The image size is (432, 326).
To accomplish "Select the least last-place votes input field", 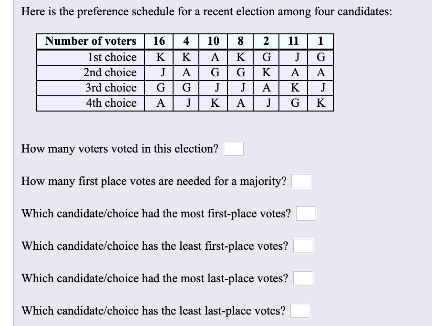I will (x=299, y=311).
